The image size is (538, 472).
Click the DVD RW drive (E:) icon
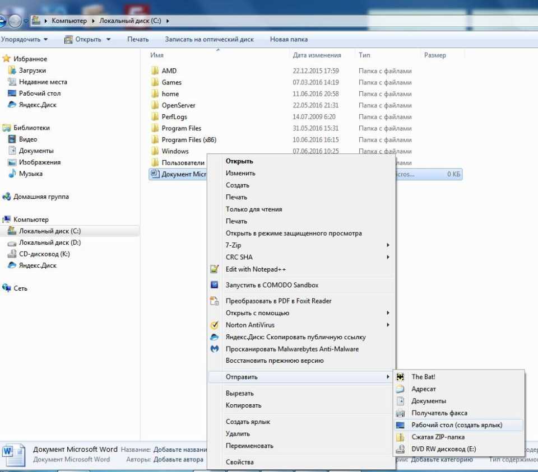click(400, 449)
